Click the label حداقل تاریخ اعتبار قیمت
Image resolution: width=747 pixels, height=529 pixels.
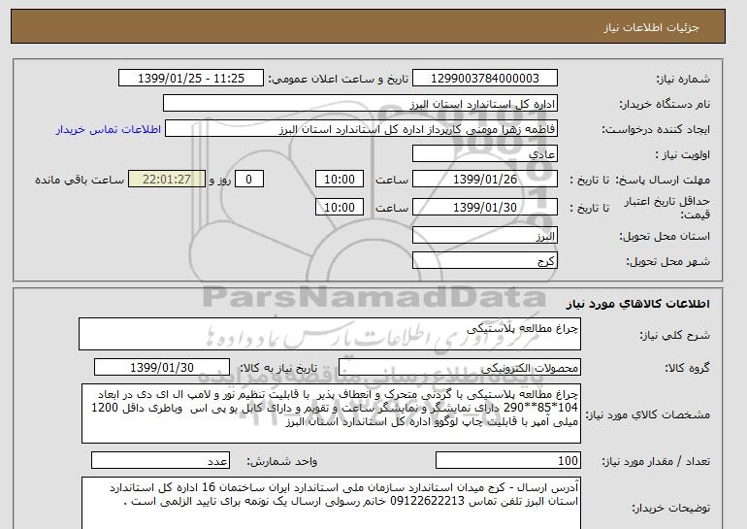click(667, 208)
